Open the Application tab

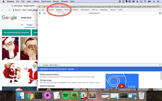point(104,10)
